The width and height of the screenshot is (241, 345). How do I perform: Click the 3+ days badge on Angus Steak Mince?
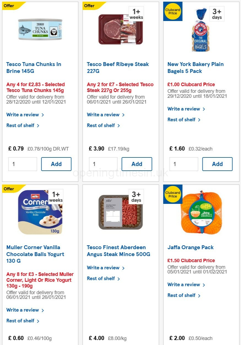pyautogui.click(x=136, y=196)
